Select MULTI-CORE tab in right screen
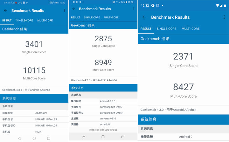Screen dimensions: 229x142 191,29
